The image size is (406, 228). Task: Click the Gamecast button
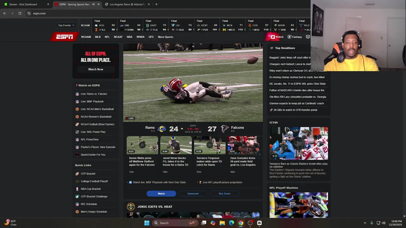click(193, 193)
